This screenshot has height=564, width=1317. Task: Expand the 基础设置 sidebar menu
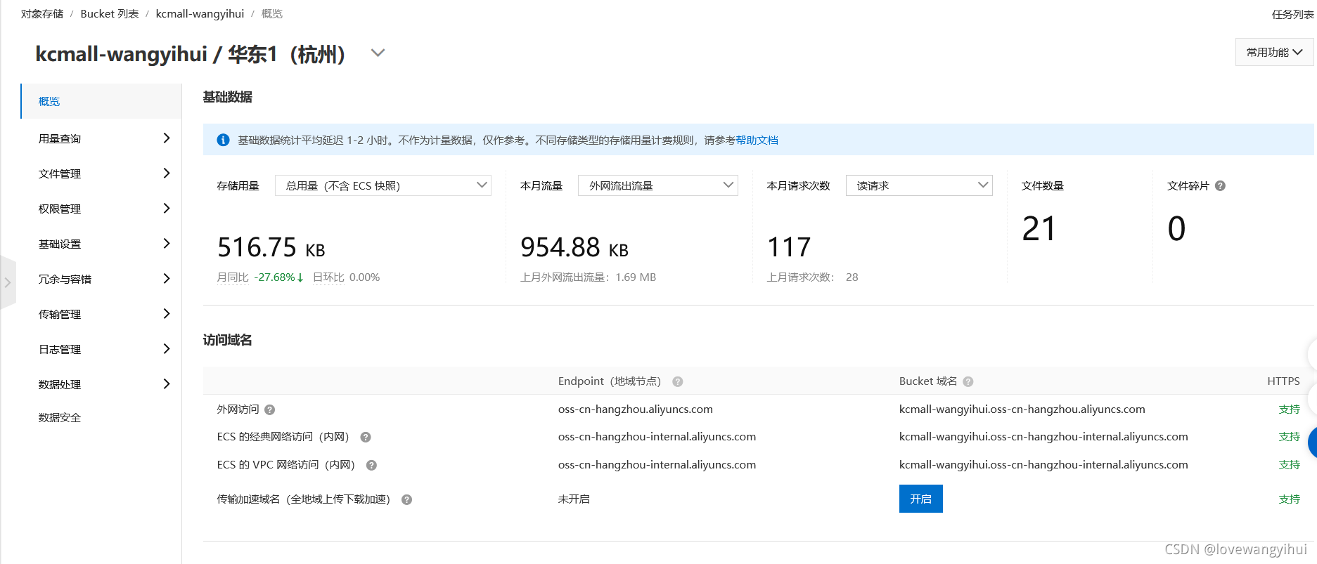(x=101, y=244)
